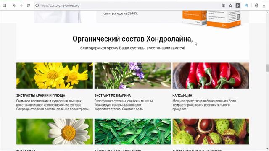Viewport: 269px width, 151px height.
Task: Click text 'усилиться еще на 35-40%.'
Action: click(120, 13)
